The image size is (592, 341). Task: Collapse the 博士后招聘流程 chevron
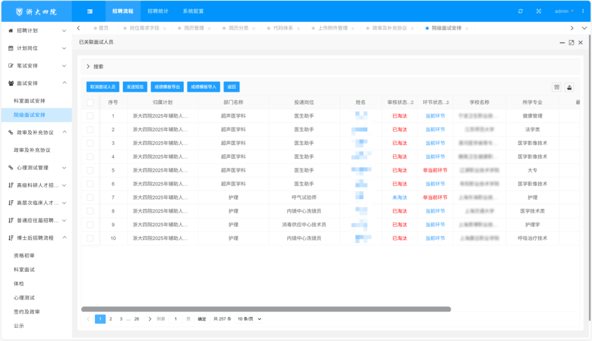[x=64, y=238]
